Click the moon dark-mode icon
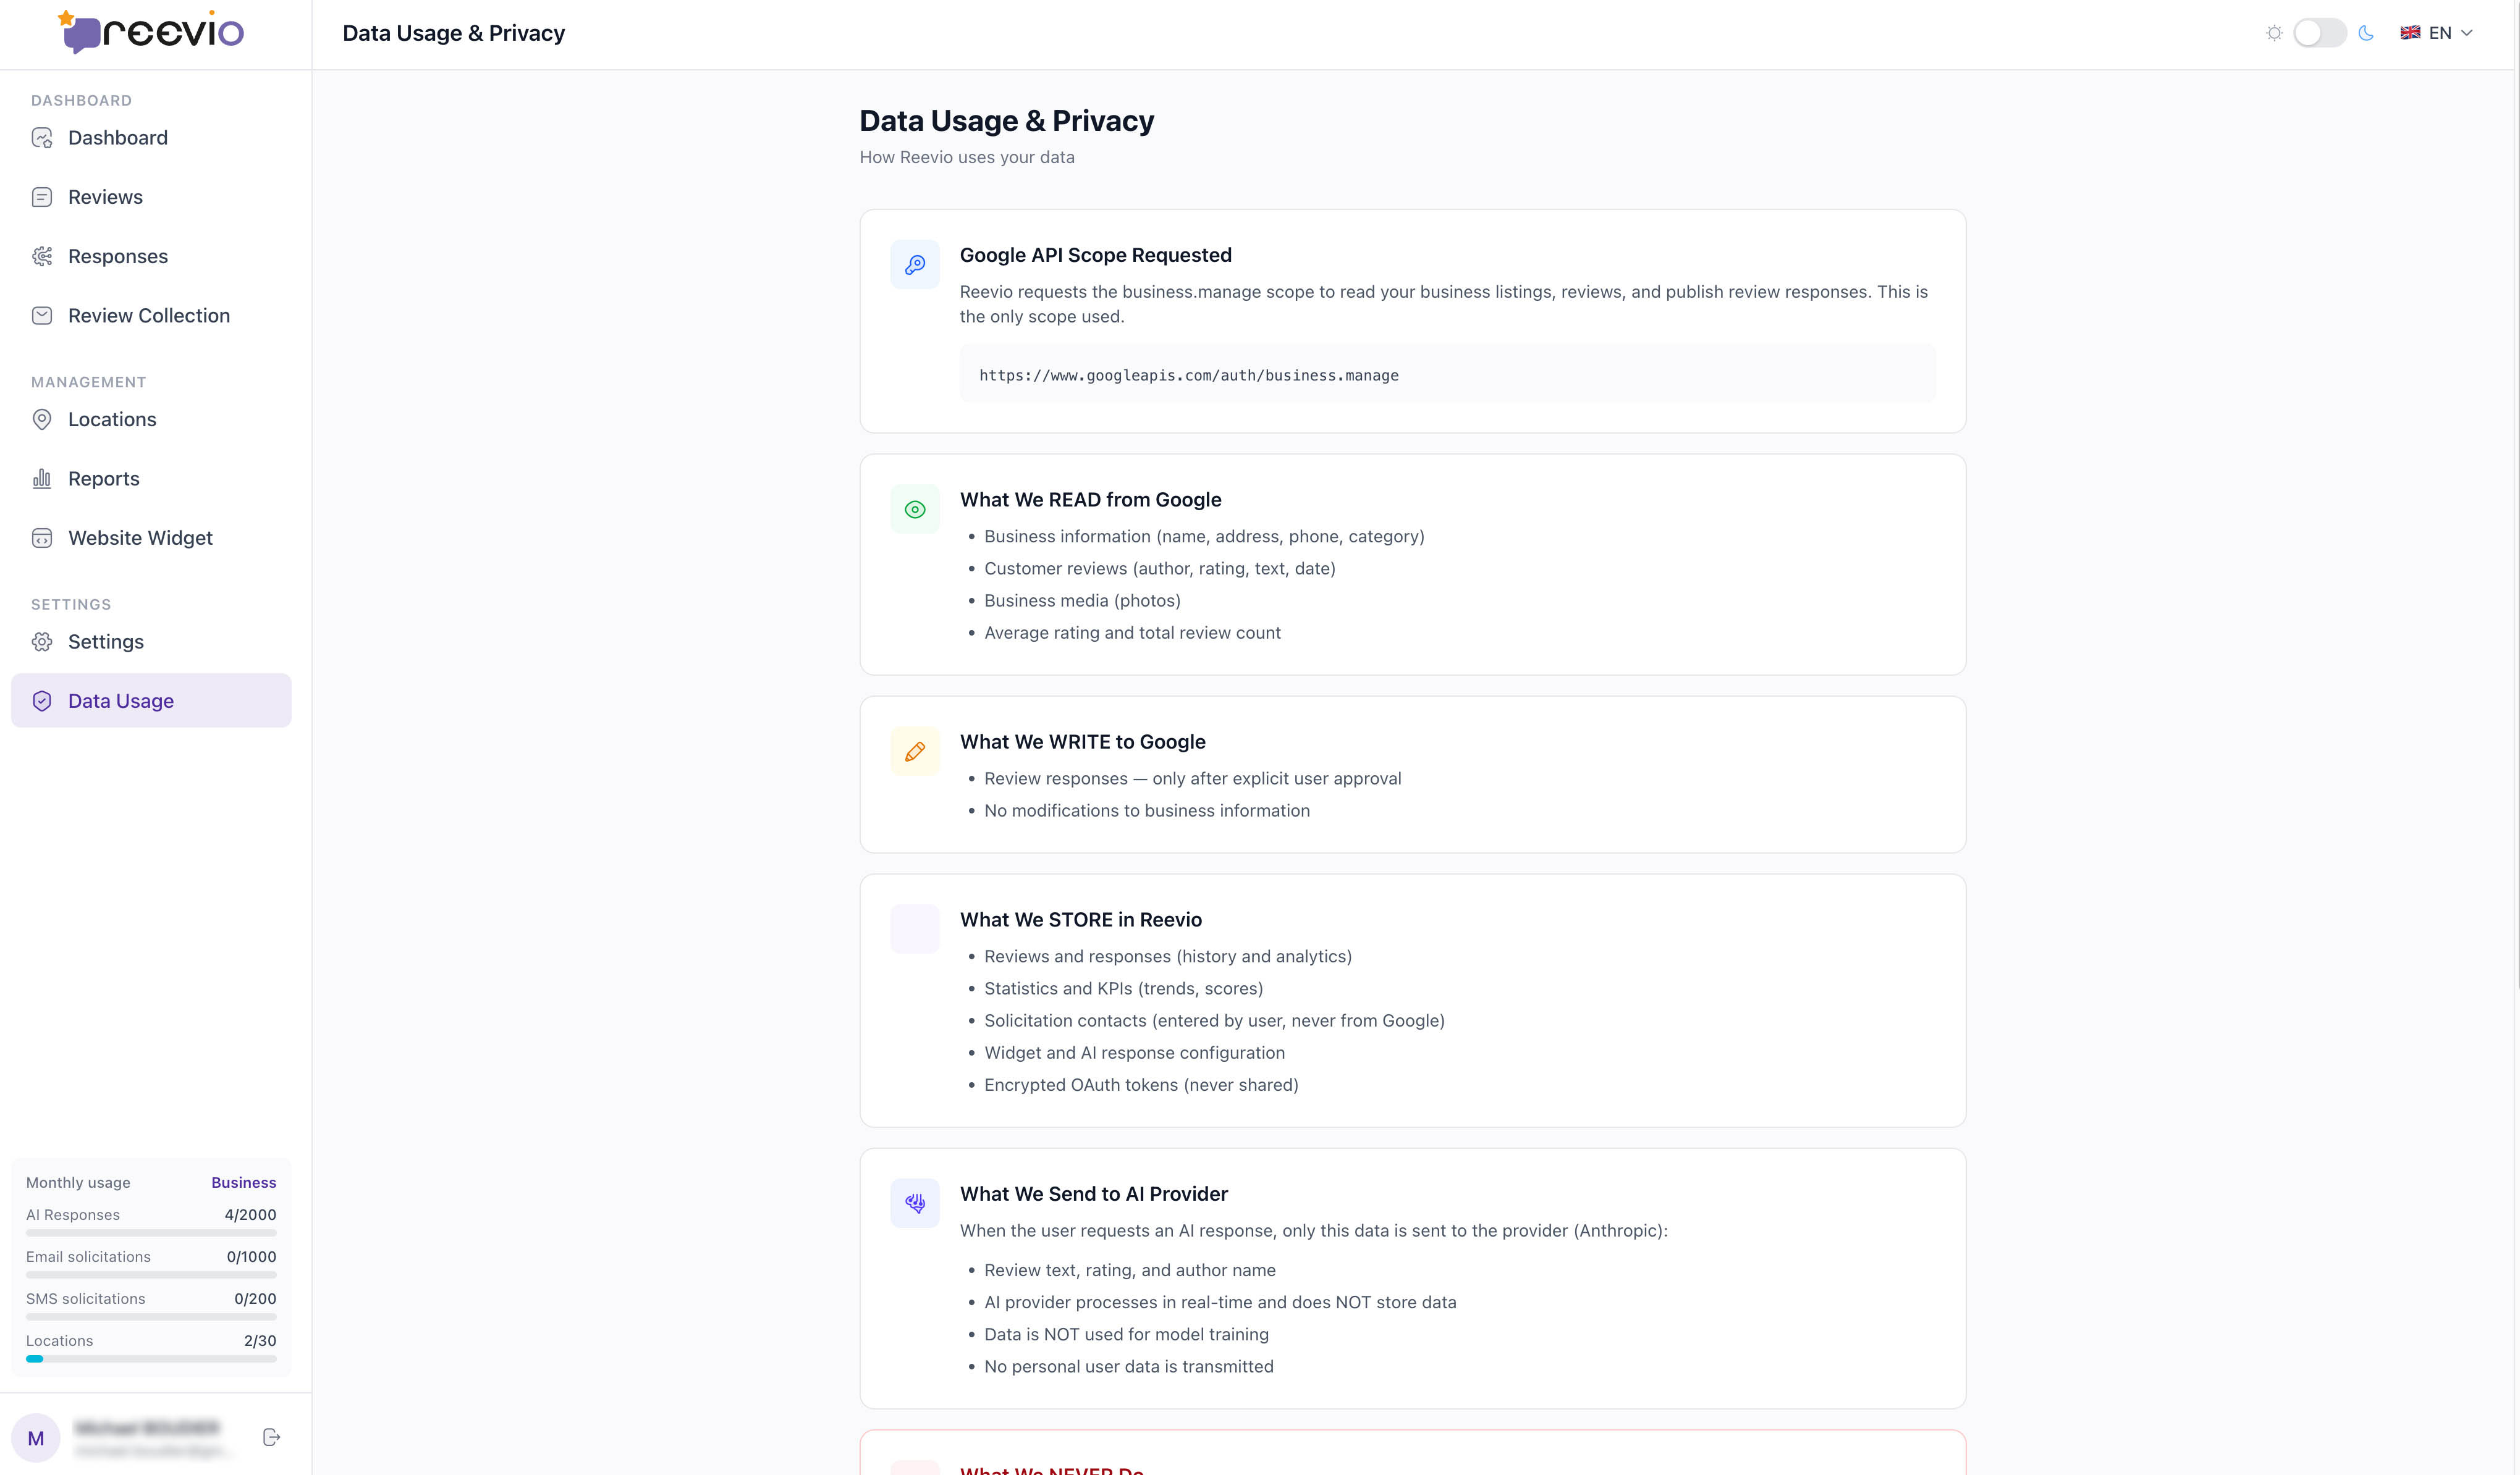Viewport: 2520px width, 1475px height. pos(2366,33)
